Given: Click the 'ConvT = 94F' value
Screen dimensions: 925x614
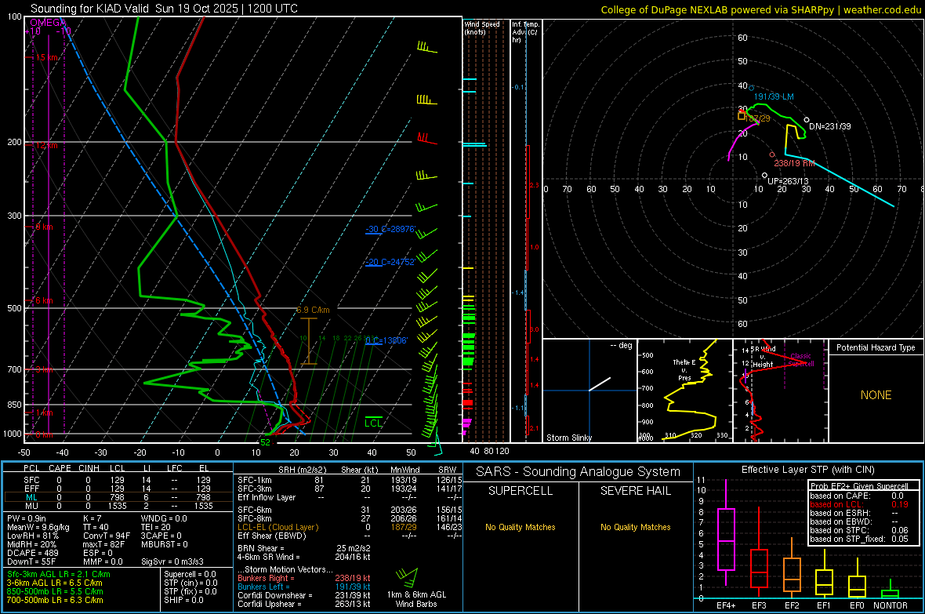Looking at the screenshot, I should coord(107,536).
